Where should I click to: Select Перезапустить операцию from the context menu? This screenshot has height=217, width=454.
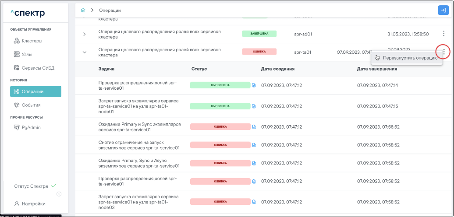point(409,58)
